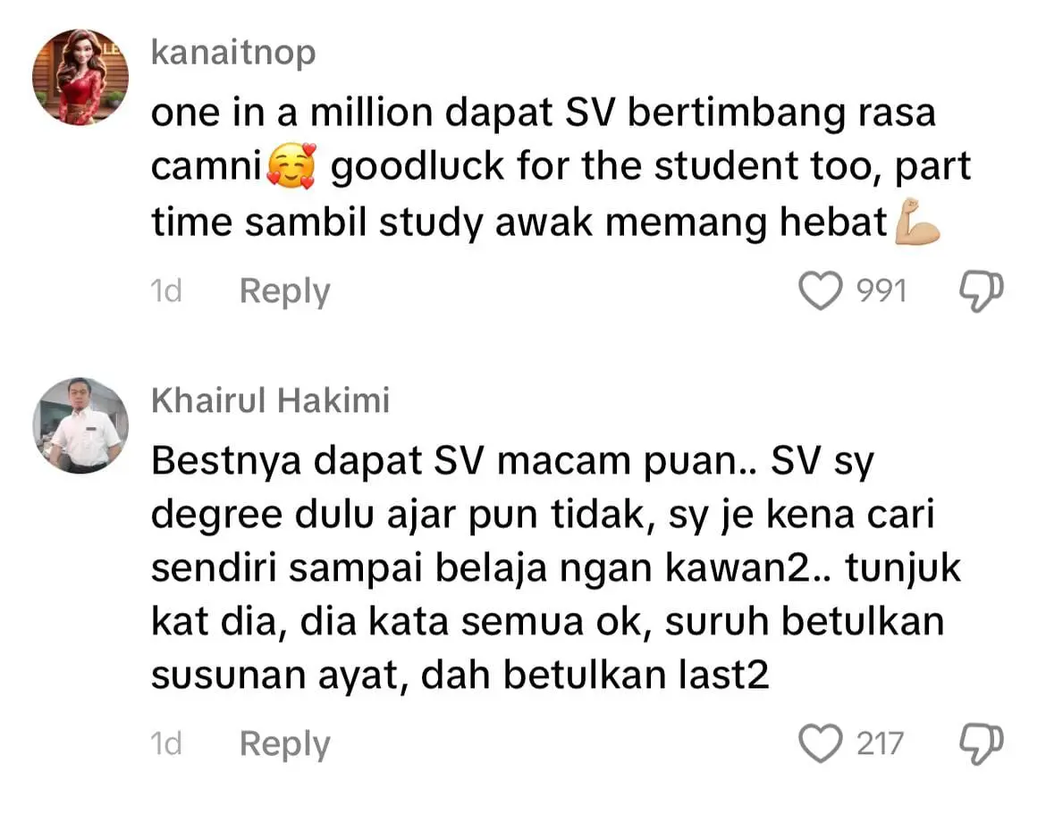Select the 1d timestamp on Khairul's comment

(x=166, y=743)
